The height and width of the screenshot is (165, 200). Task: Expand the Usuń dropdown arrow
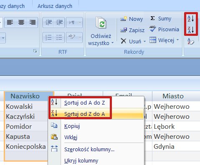click(x=144, y=41)
